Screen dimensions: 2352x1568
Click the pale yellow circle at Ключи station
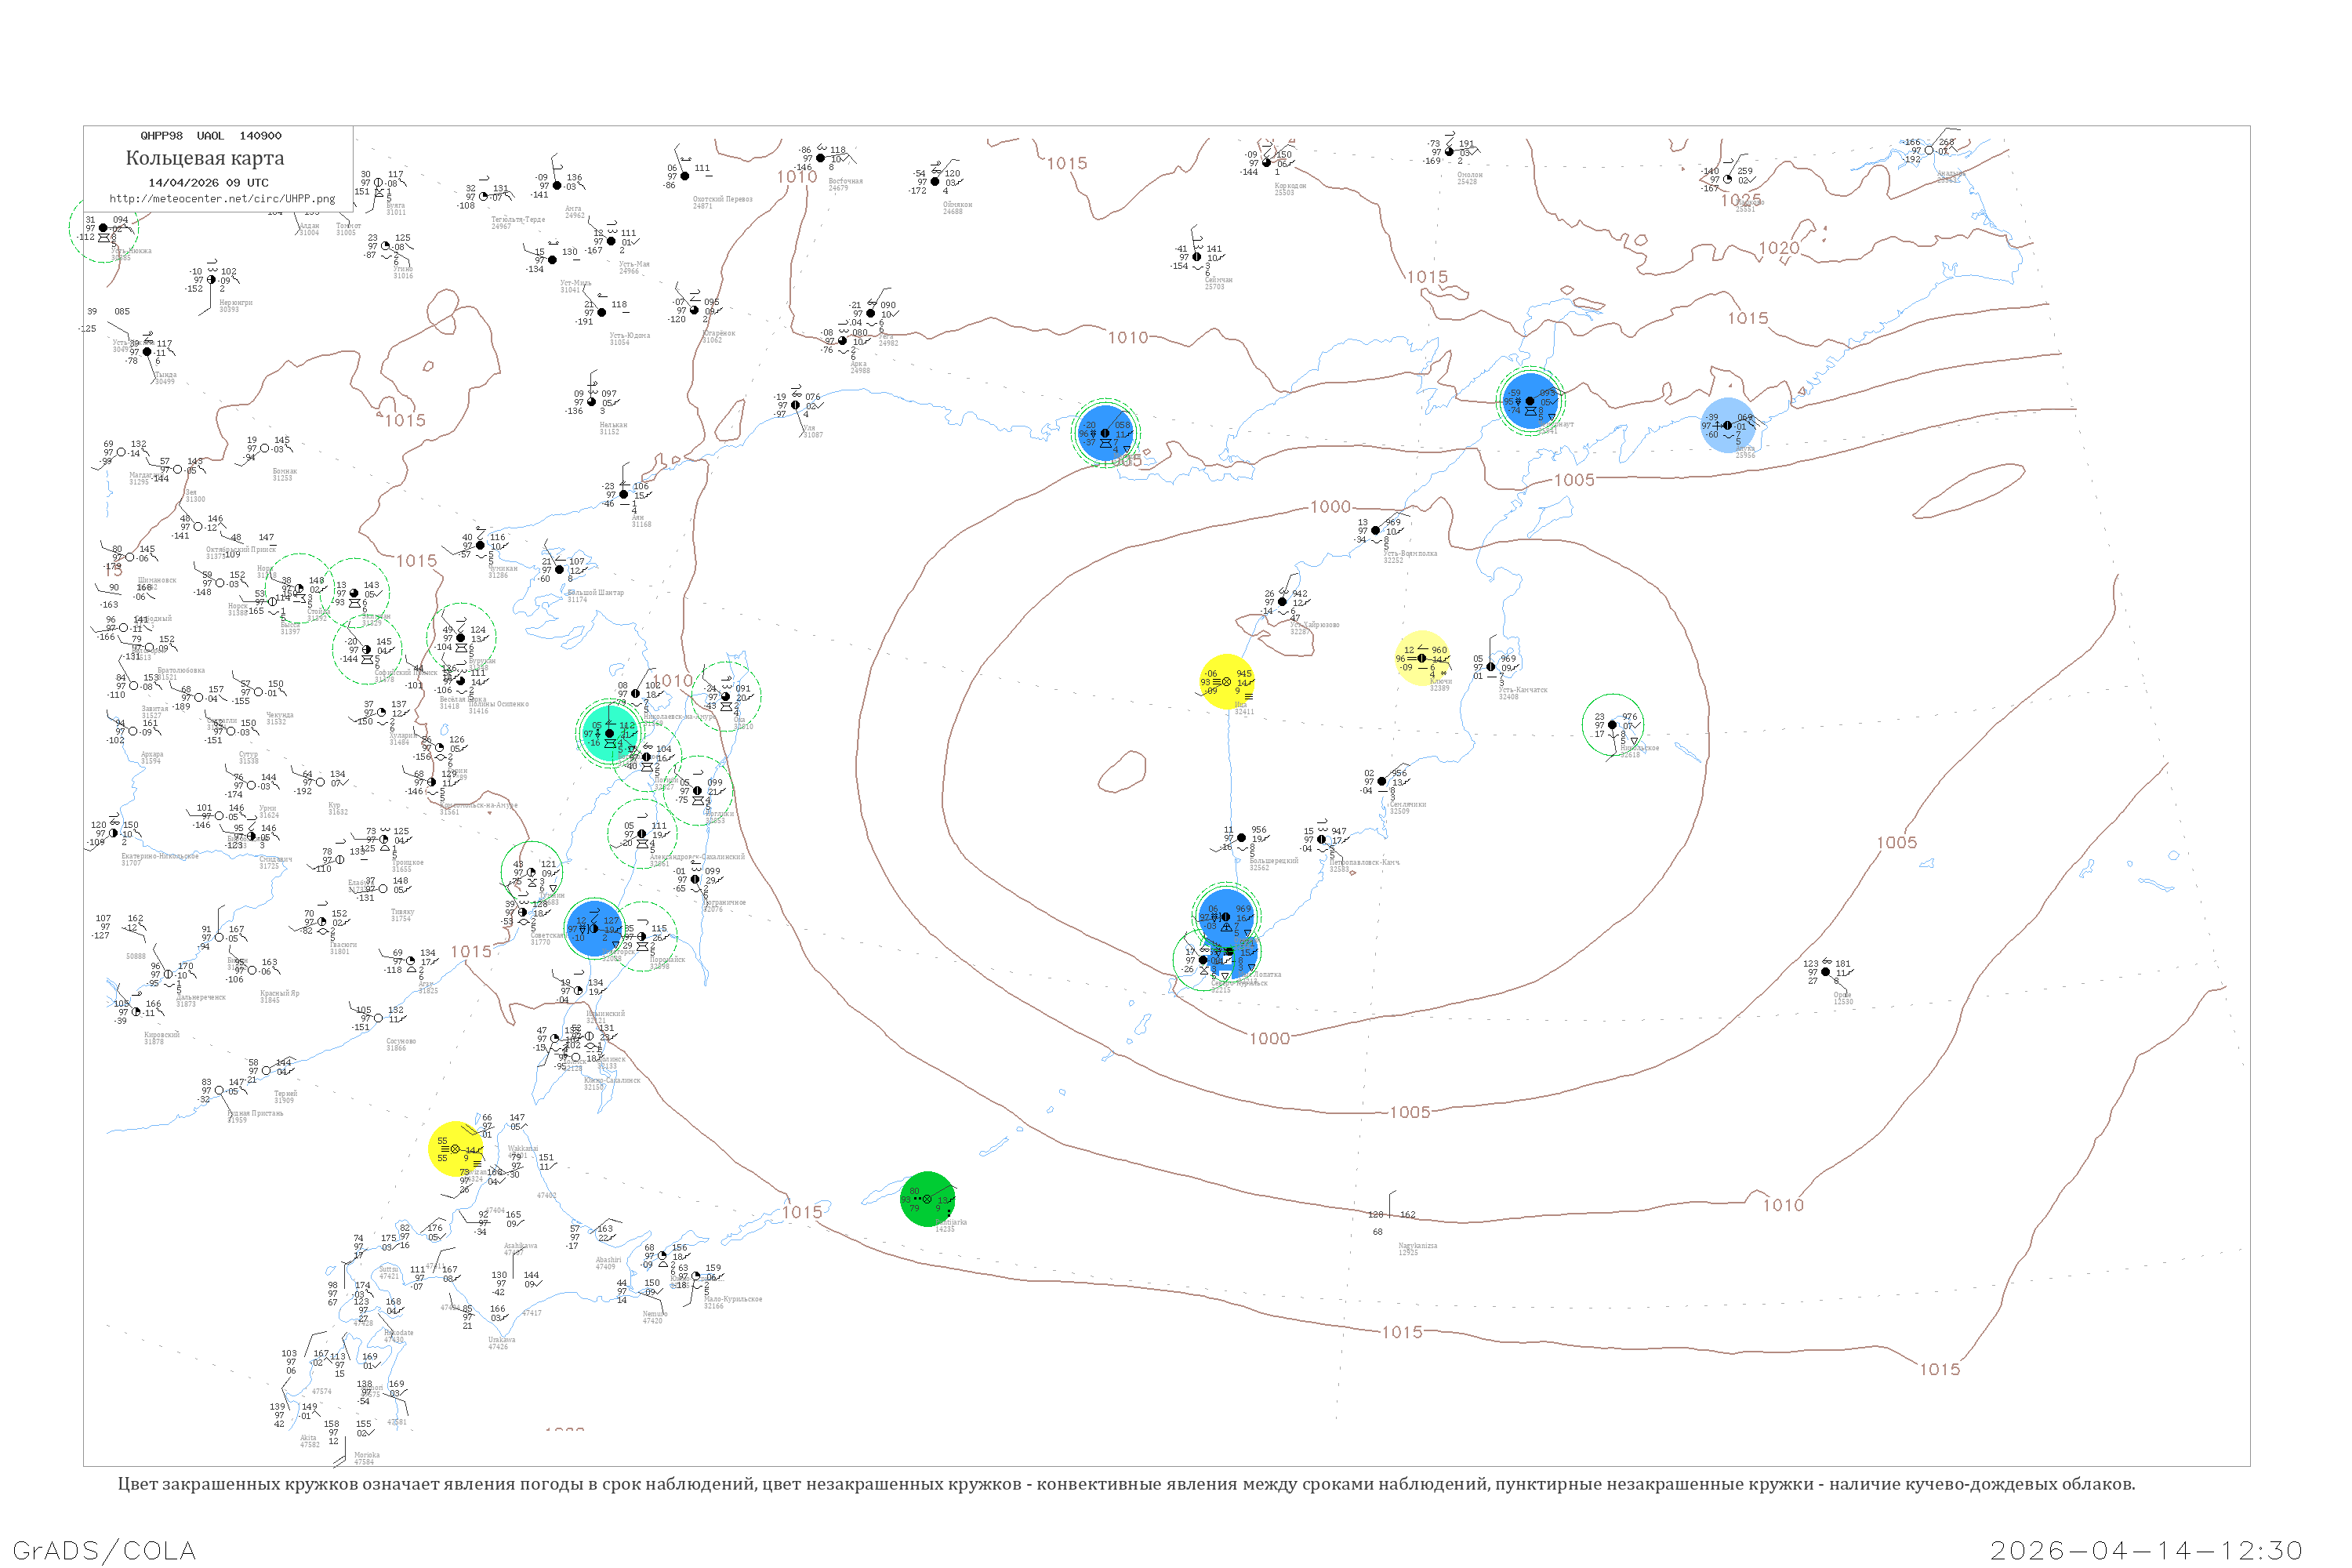coord(1422,658)
